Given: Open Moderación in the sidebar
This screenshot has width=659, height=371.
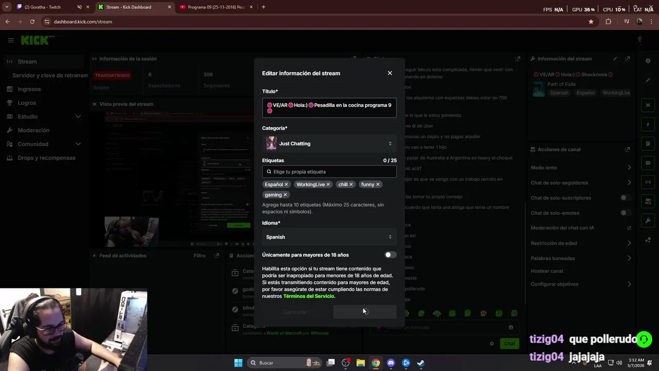Looking at the screenshot, I should (x=33, y=130).
